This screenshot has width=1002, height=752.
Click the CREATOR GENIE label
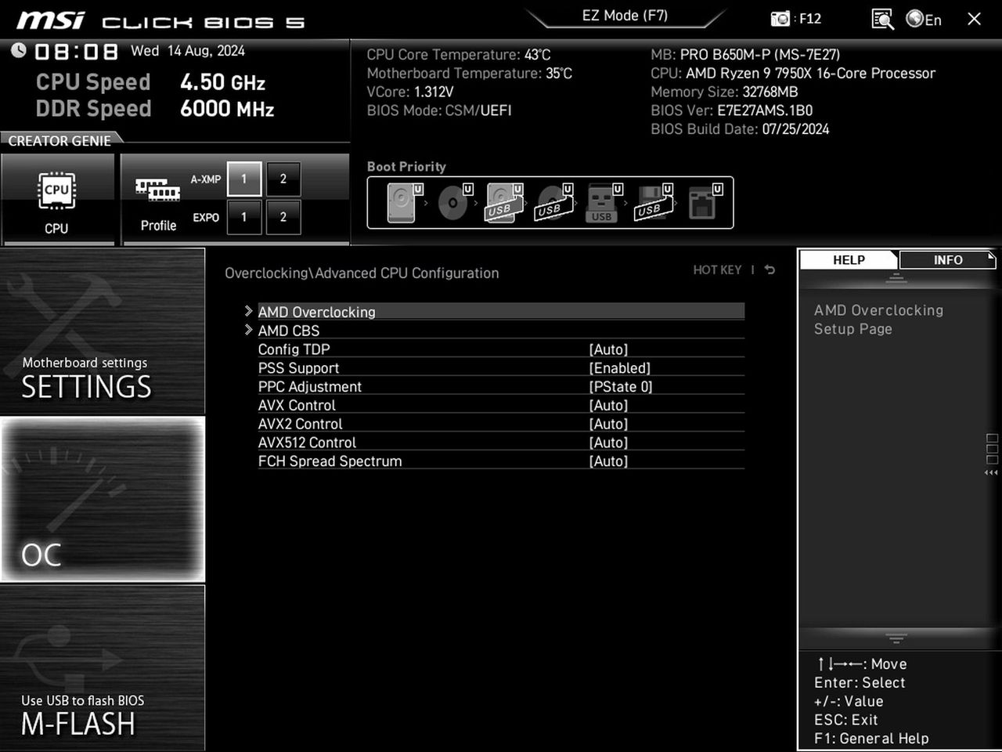click(x=59, y=141)
